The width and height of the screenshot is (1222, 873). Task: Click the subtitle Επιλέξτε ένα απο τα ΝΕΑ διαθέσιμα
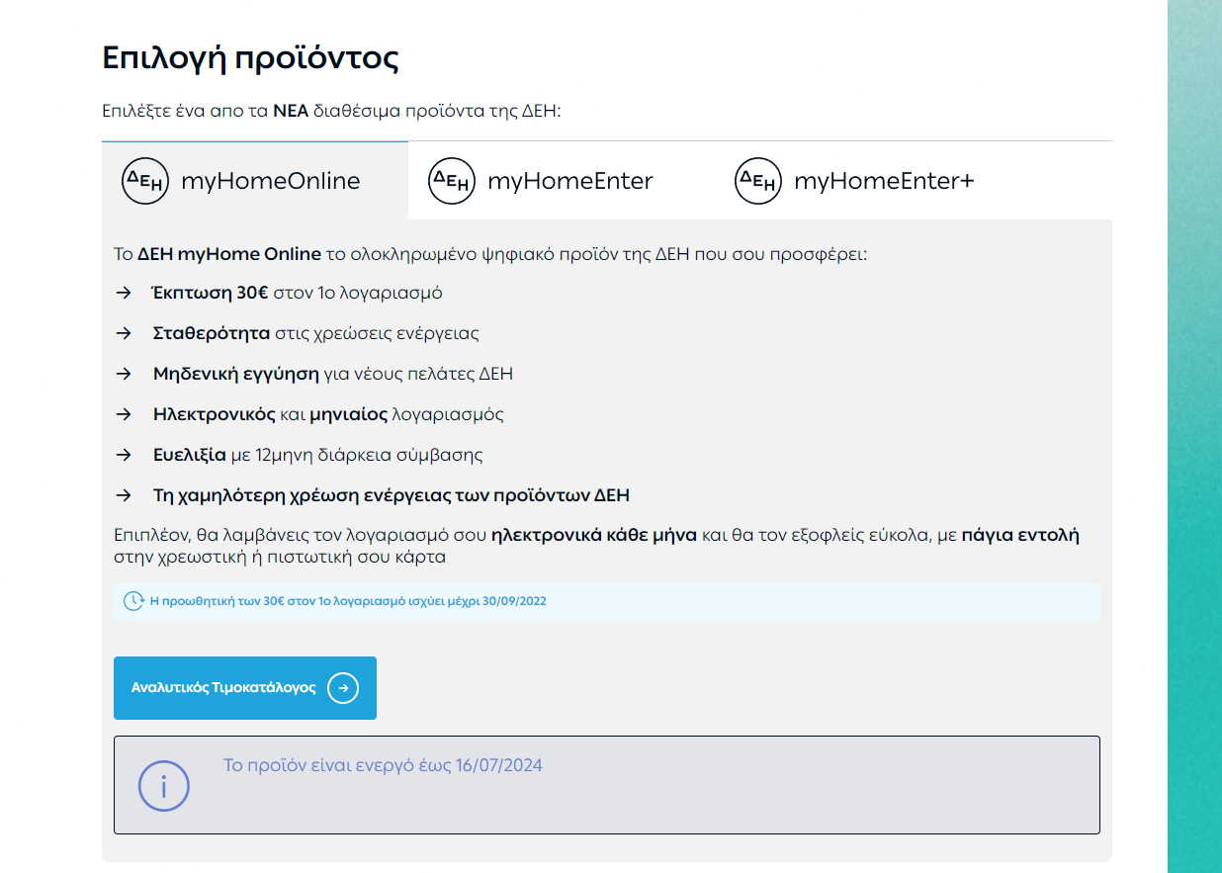(x=331, y=111)
